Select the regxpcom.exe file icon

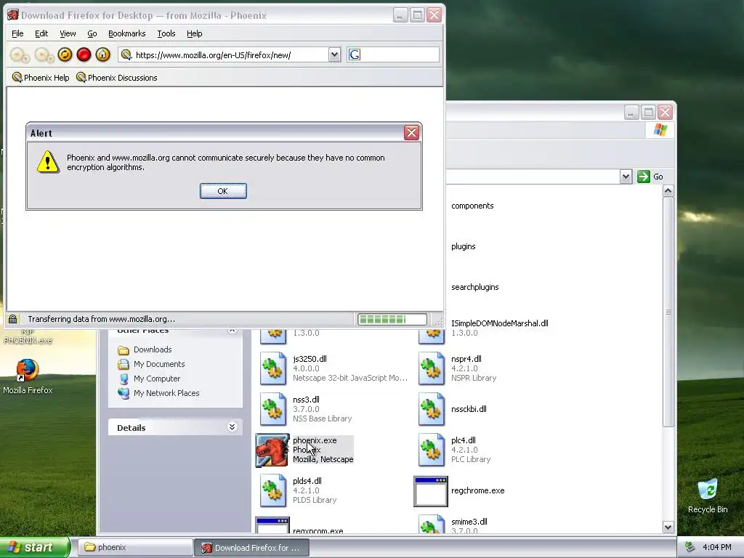[x=272, y=526]
